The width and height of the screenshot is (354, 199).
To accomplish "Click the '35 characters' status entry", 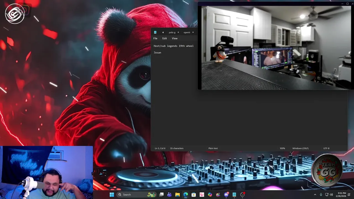I will coord(177,148).
